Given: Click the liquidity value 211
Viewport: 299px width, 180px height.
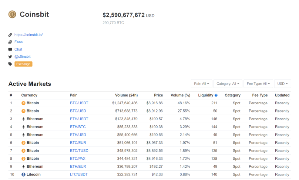Looking at the screenshot, I should tap(214, 103).
